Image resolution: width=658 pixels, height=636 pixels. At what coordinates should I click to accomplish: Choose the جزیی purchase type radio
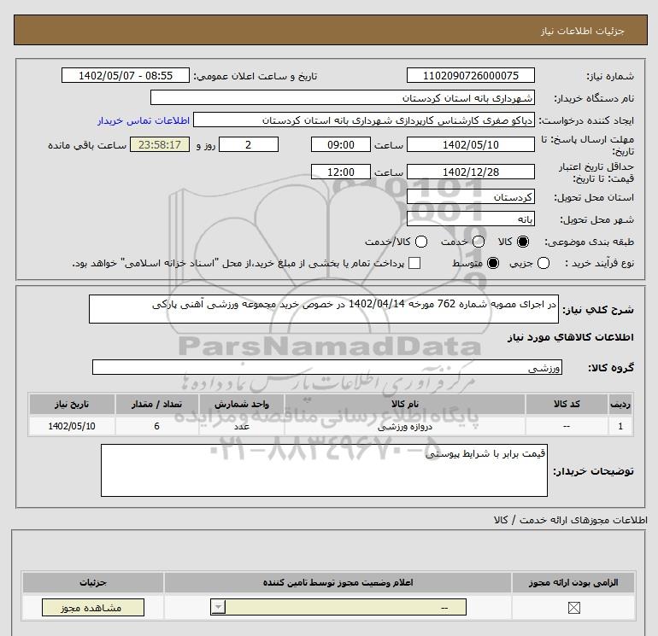(543, 263)
